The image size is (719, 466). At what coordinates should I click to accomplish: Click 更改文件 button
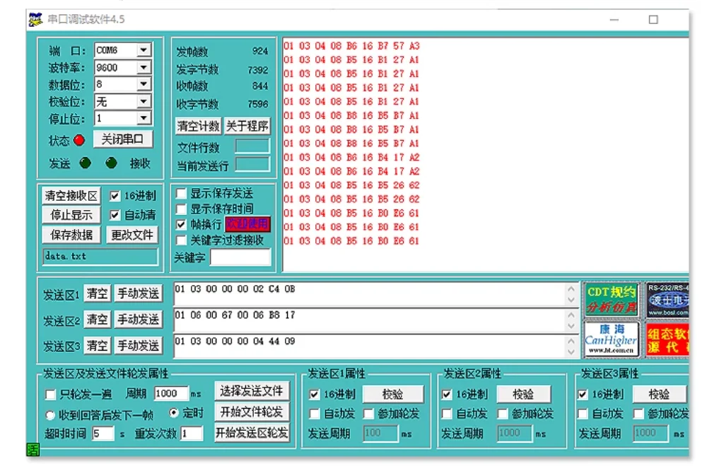click(132, 235)
